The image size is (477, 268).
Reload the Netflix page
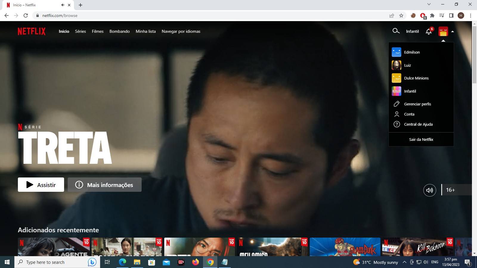[x=26, y=15]
